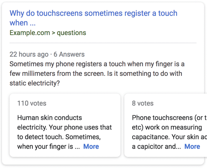Image resolution: width=207 pixels, height=168 pixels.
Task: Click the "when your finger is ..." answer line
Action: tap(49, 146)
